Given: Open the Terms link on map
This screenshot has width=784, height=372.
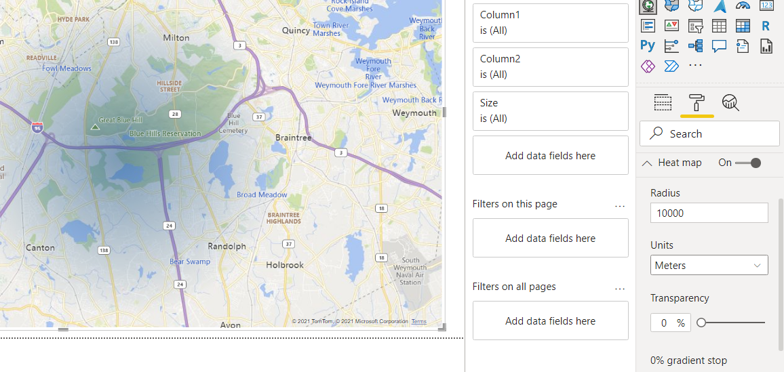Looking at the screenshot, I should [x=419, y=322].
